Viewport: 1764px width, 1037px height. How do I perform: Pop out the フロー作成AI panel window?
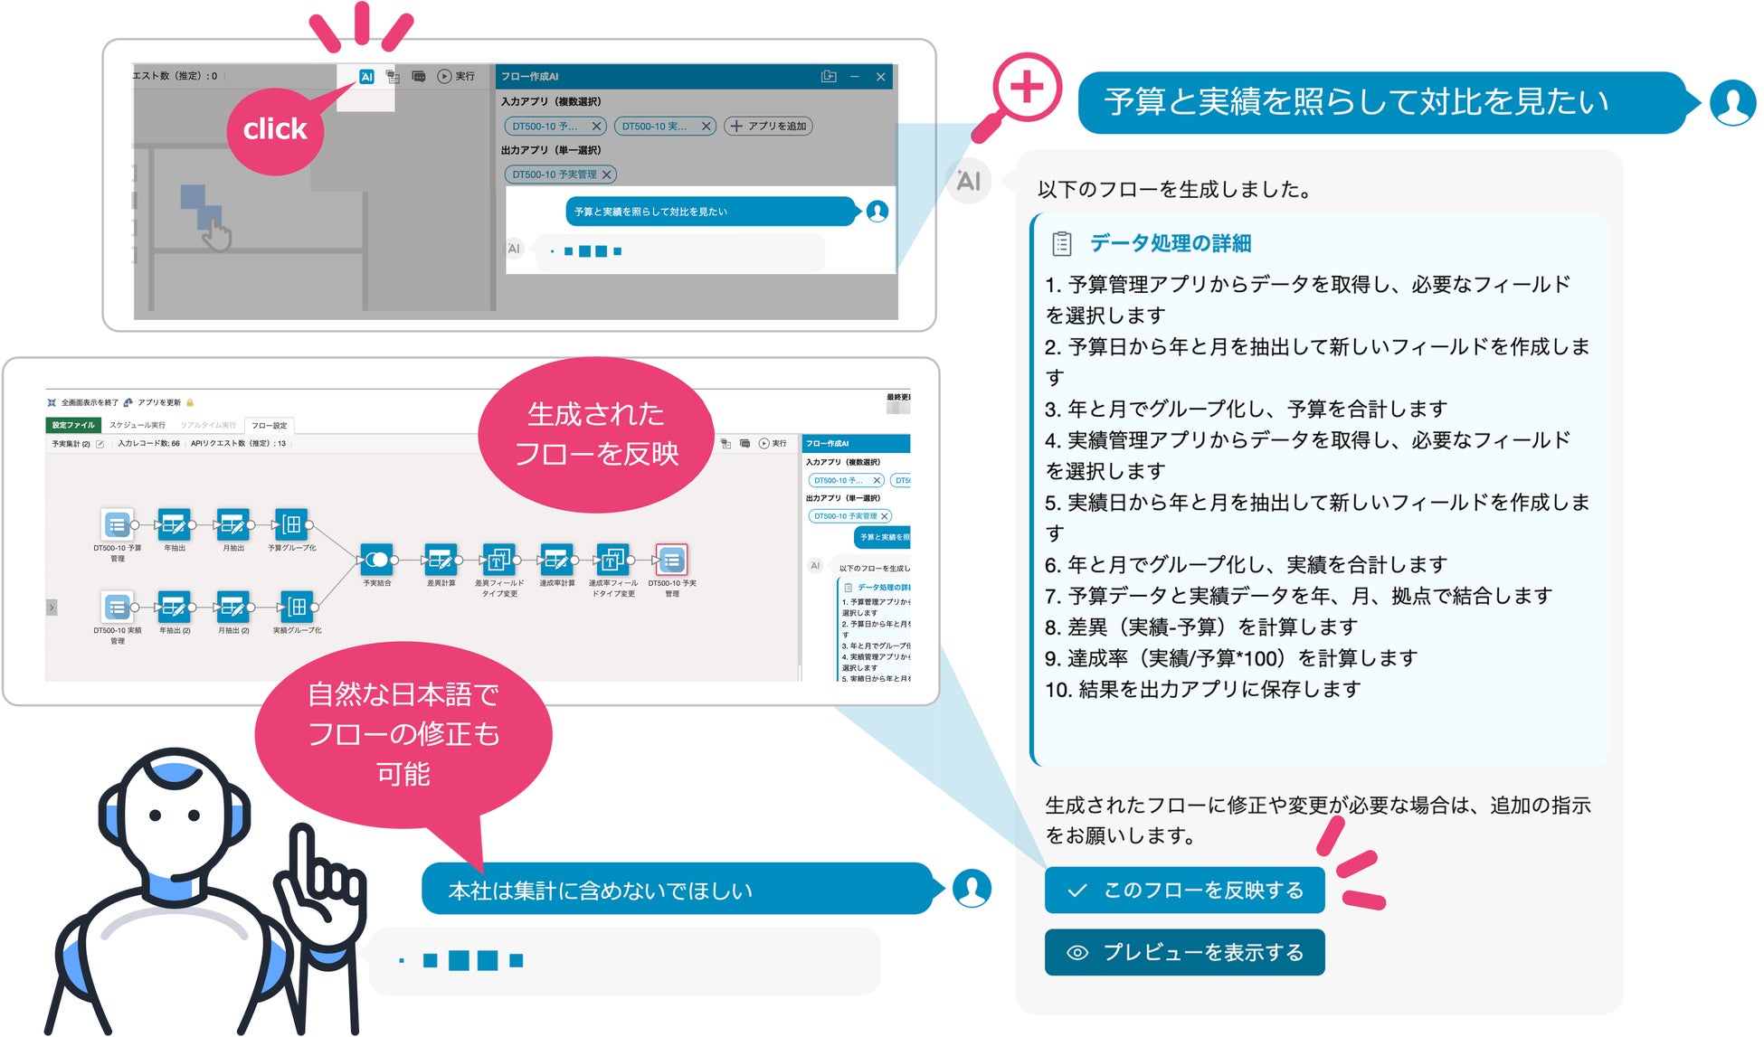(x=828, y=77)
